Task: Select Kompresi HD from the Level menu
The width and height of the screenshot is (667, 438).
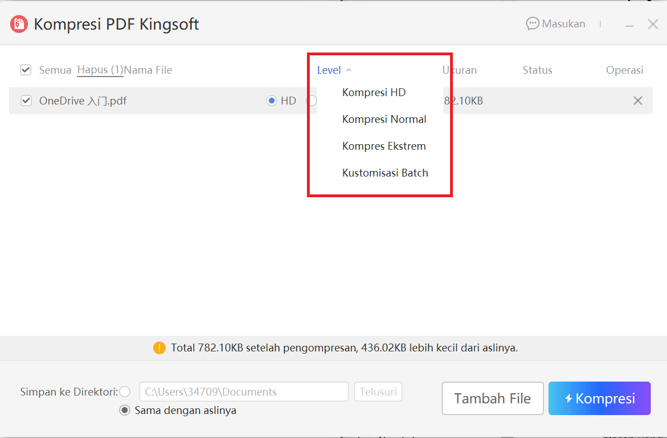Action: [373, 92]
